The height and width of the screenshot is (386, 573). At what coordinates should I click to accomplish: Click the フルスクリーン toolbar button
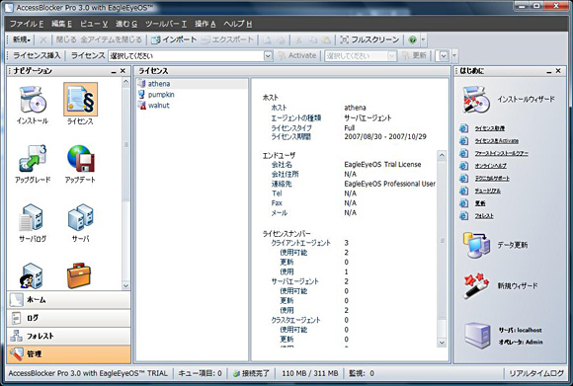pyautogui.click(x=369, y=39)
